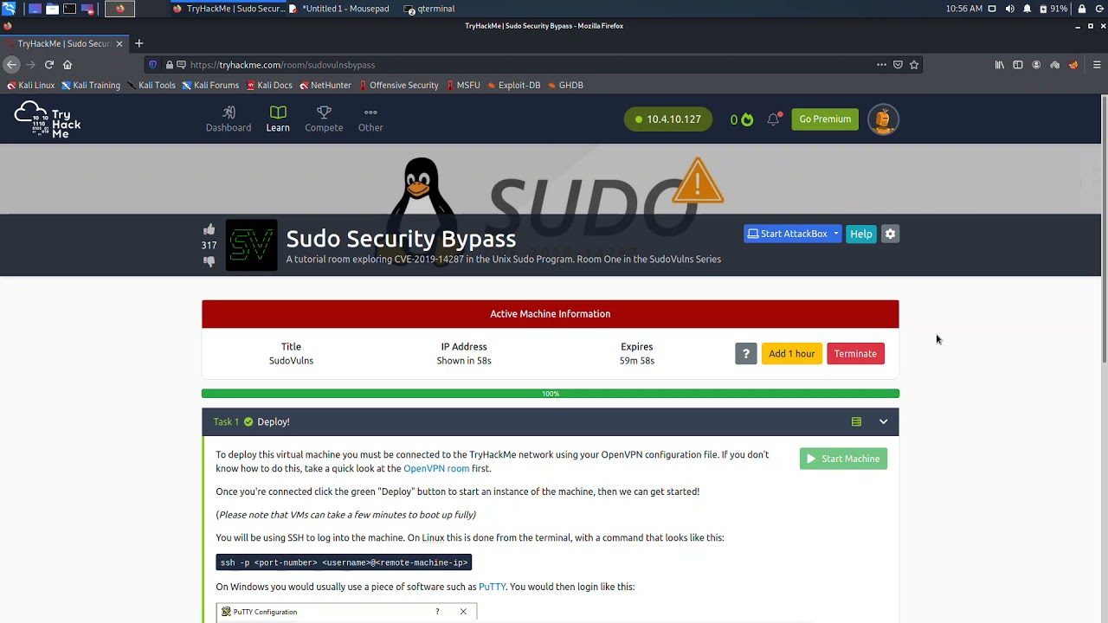This screenshot has height=623, width=1108.
Task: Open the user profile avatar
Action: (x=883, y=119)
